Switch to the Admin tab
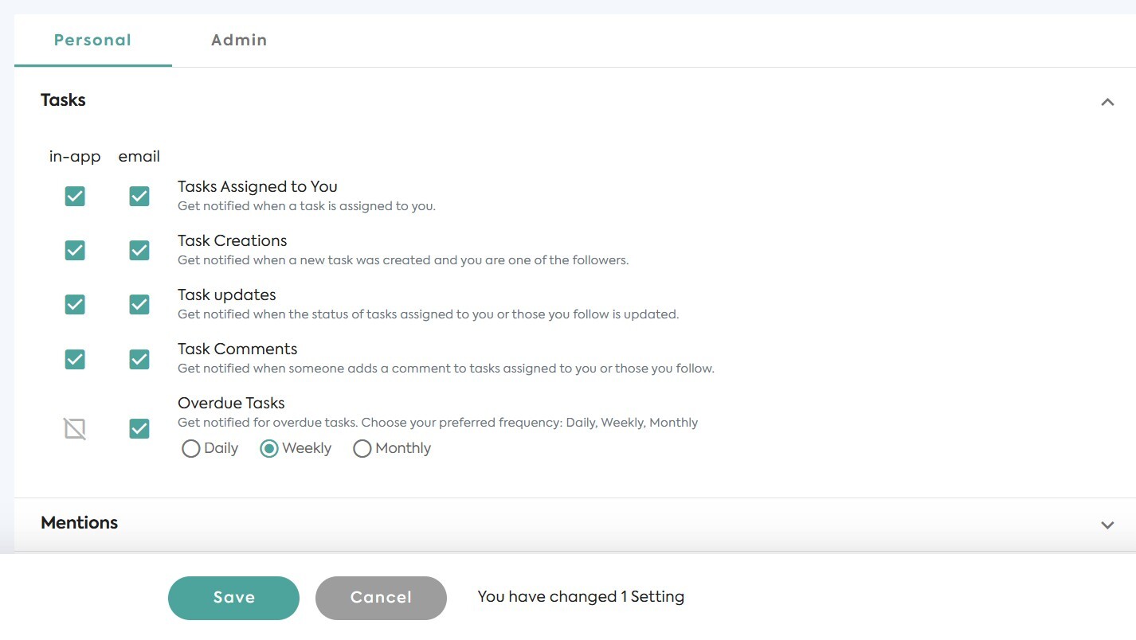1136x640 pixels. [239, 41]
